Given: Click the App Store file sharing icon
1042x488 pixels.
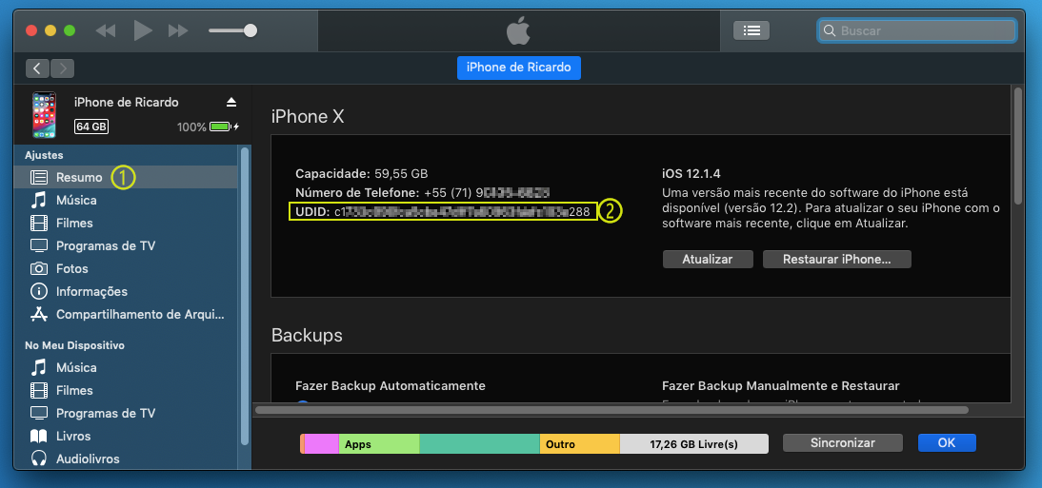Looking at the screenshot, I should point(39,314).
